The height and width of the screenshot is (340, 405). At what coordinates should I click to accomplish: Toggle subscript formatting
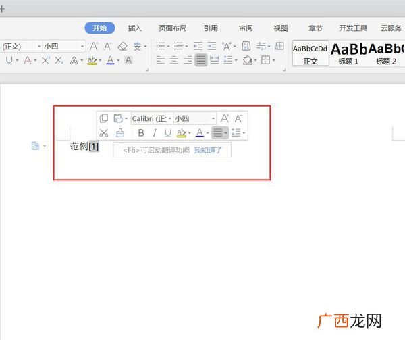[x=59, y=61]
